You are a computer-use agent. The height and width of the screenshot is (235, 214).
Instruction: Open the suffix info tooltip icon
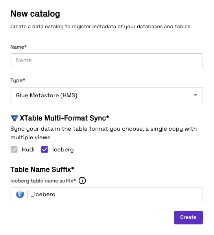click(82, 180)
